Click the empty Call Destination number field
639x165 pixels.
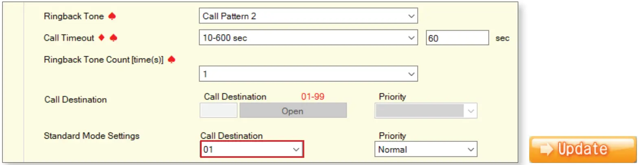point(218,111)
